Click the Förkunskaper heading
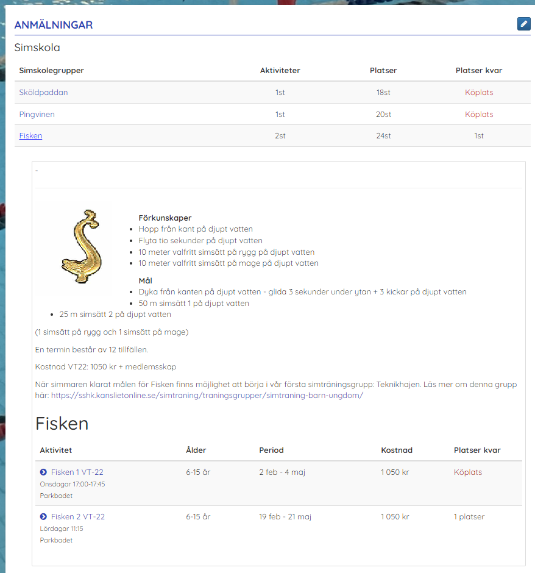535x573 pixels. point(165,218)
